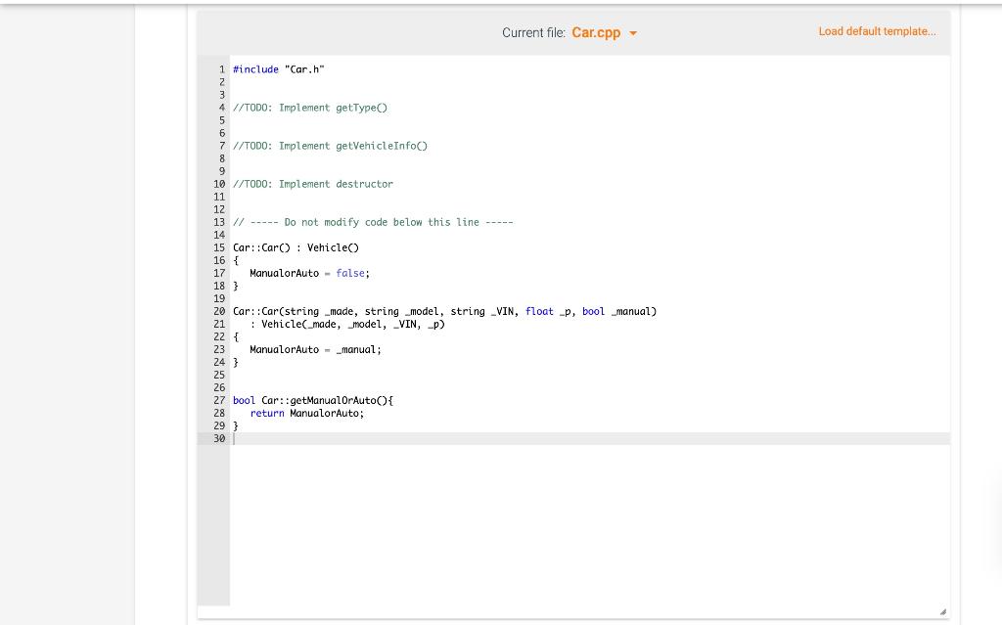Click the bool keyword on line 27
1002x625 pixels.
(243, 400)
